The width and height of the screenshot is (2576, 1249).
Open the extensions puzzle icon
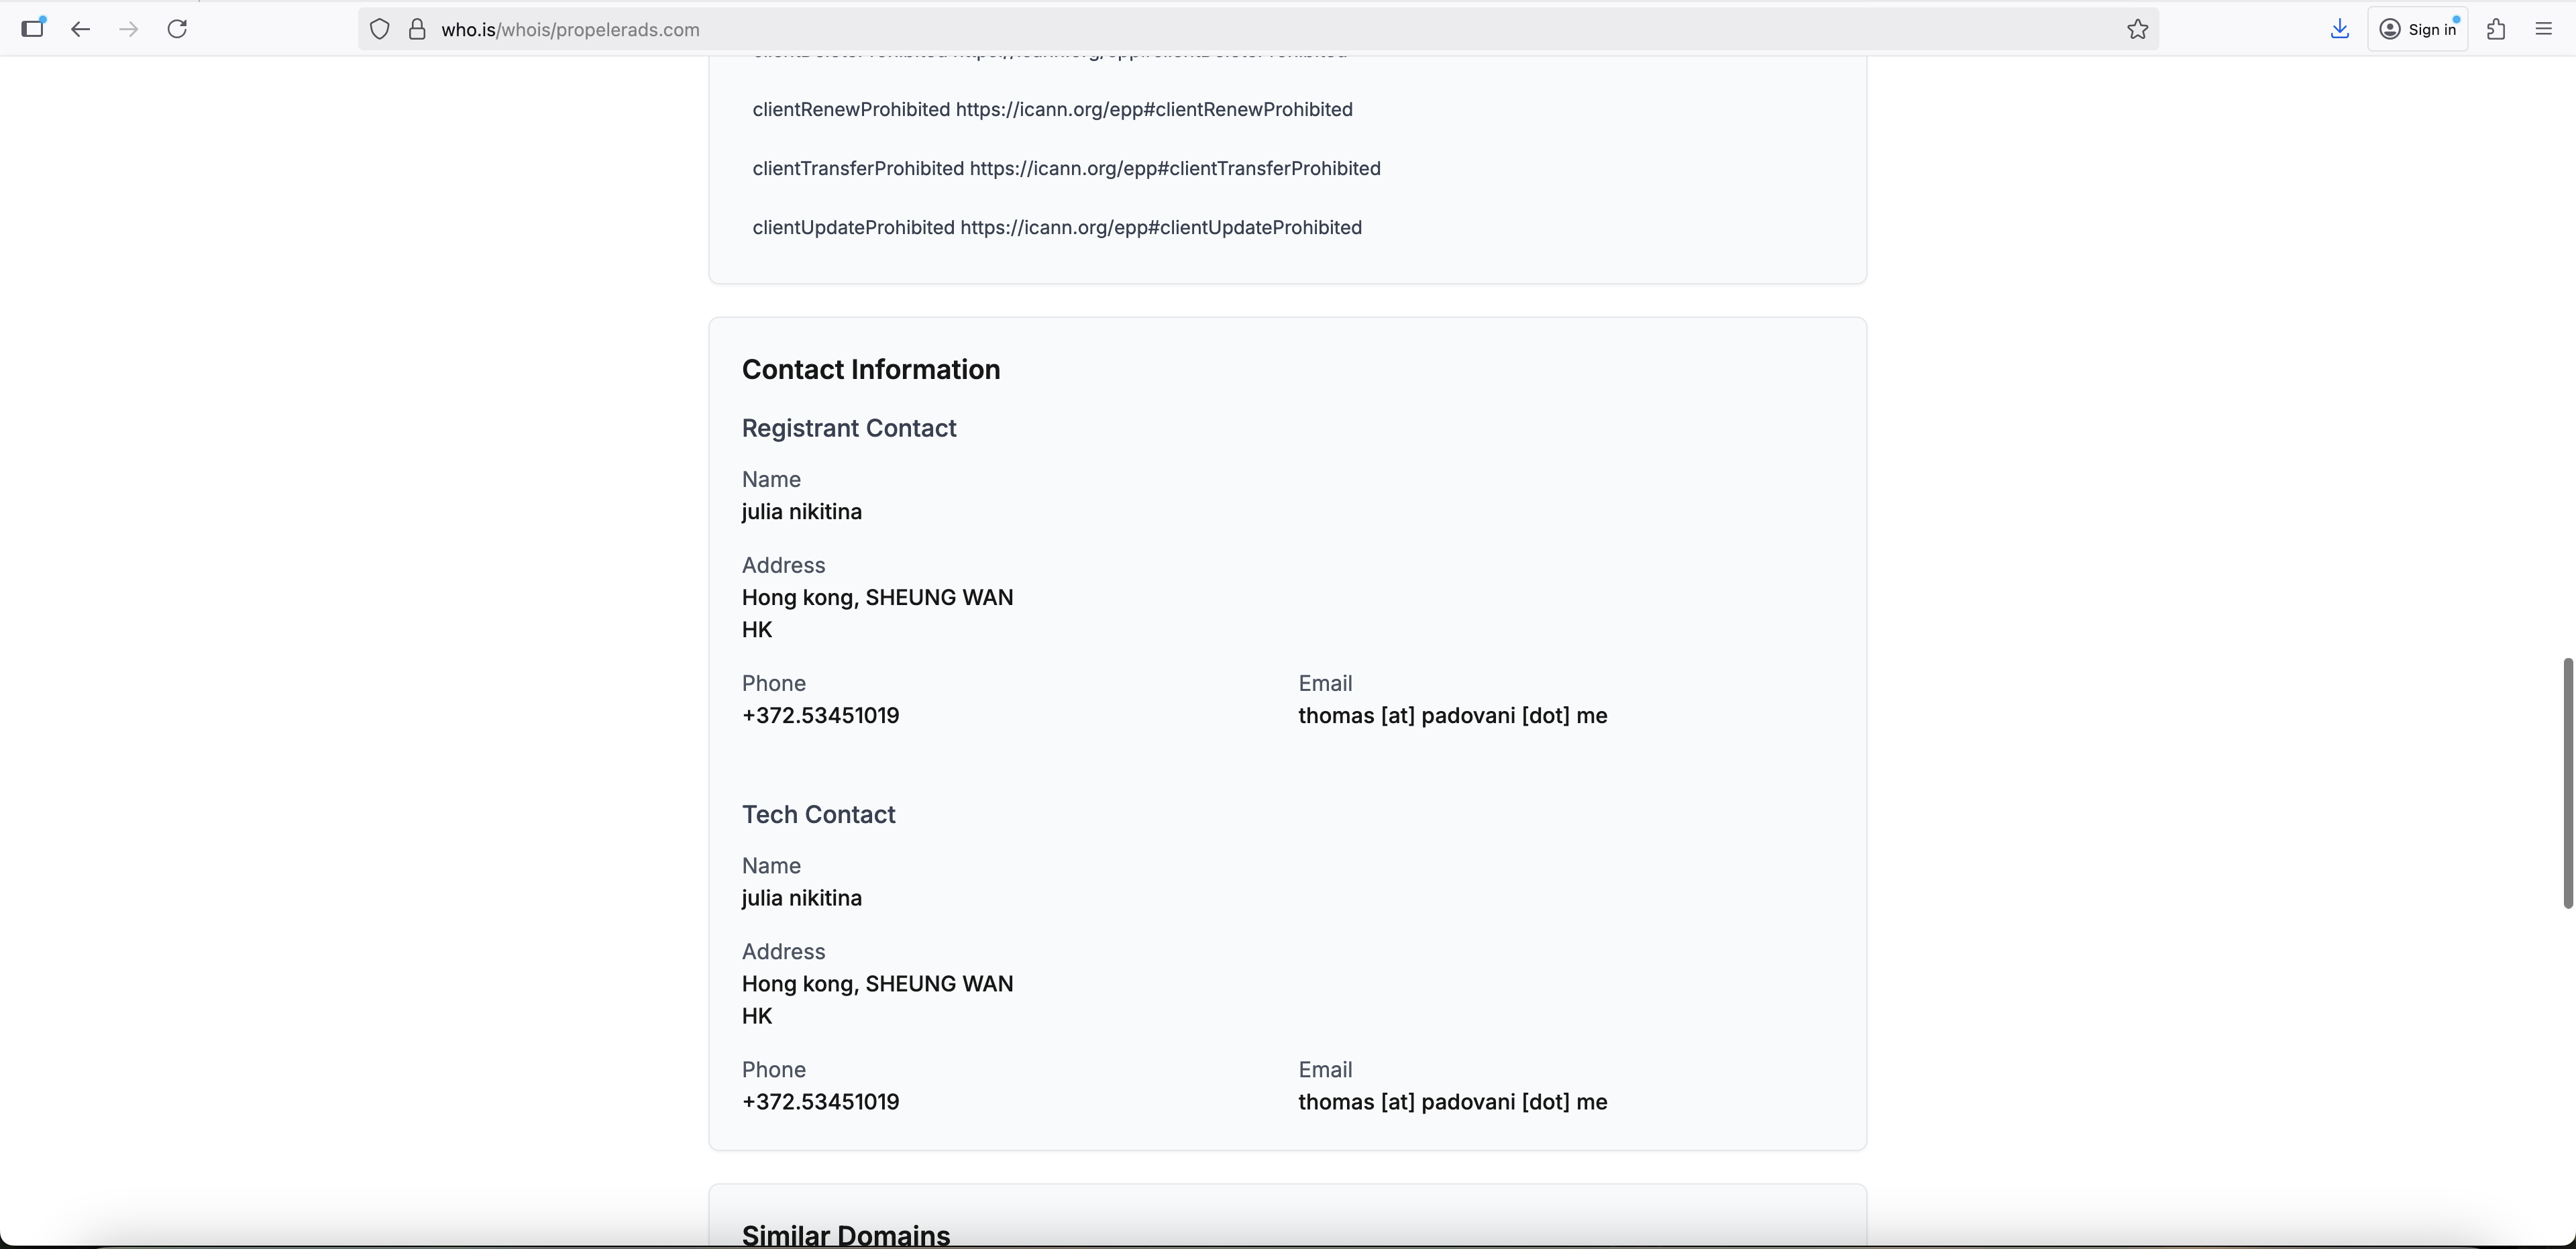tap(2495, 29)
